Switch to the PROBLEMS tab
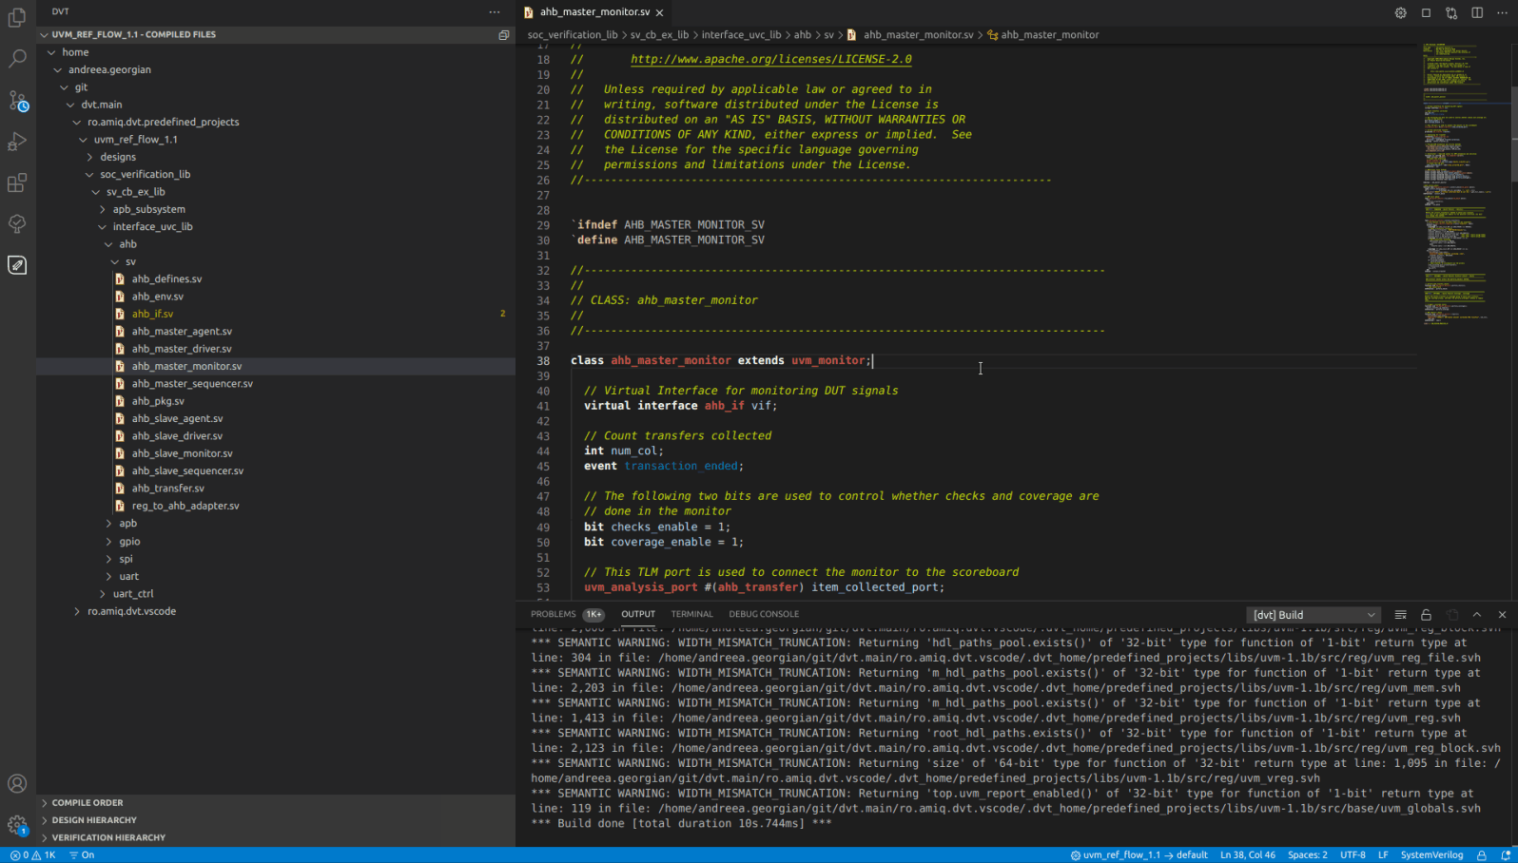Image resolution: width=1518 pixels, height=863 pixels. click(554, 614)
